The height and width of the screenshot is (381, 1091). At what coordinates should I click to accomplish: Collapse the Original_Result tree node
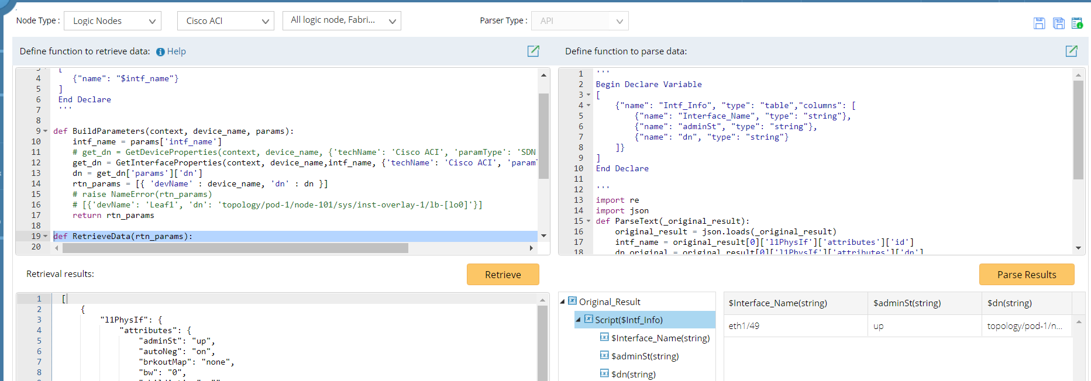pos(563,302)
